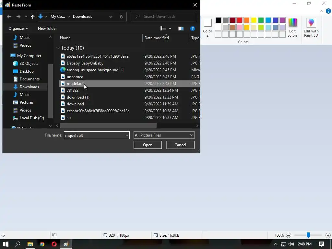Open File Explorer from taskbar
The height and width of the screenshot is (249, 332).
[30, 244]
